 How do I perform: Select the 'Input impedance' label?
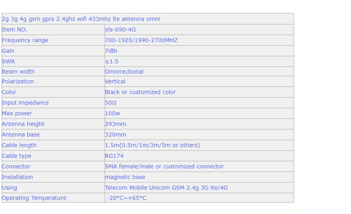coord(25,103)
